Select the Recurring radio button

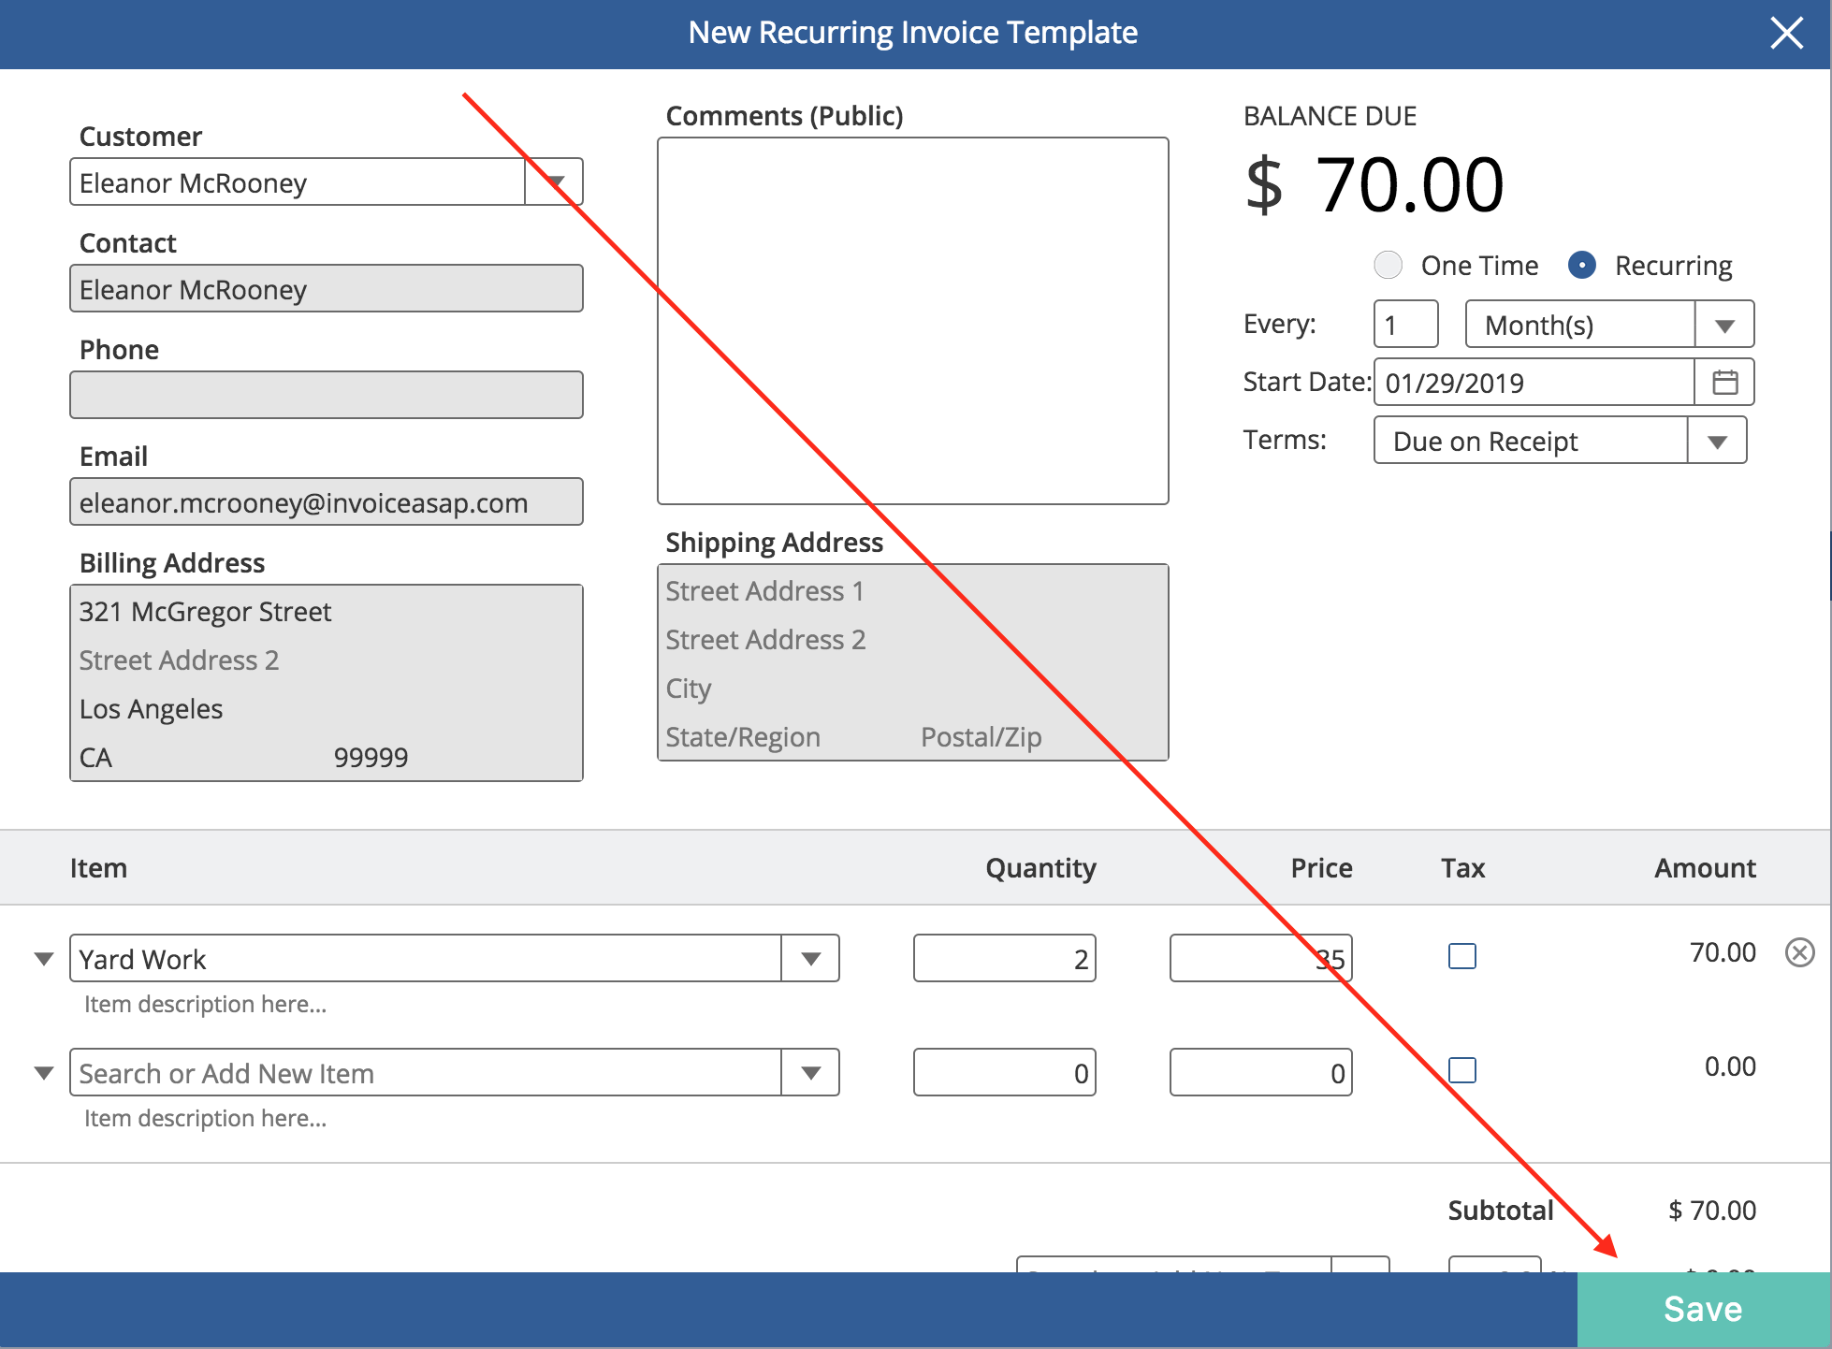pyautogui.click(x=1581, y=266)
